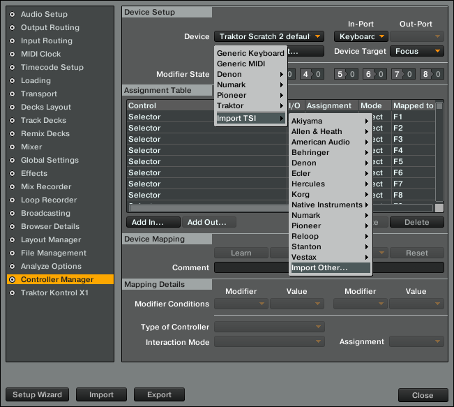454x407 pixels.
Task: Select Transport settings page
Action: (39, 94)
